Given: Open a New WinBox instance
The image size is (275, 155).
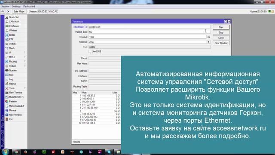Looking at the screenshot, I should pyautogui.click(x=15, y=115).
